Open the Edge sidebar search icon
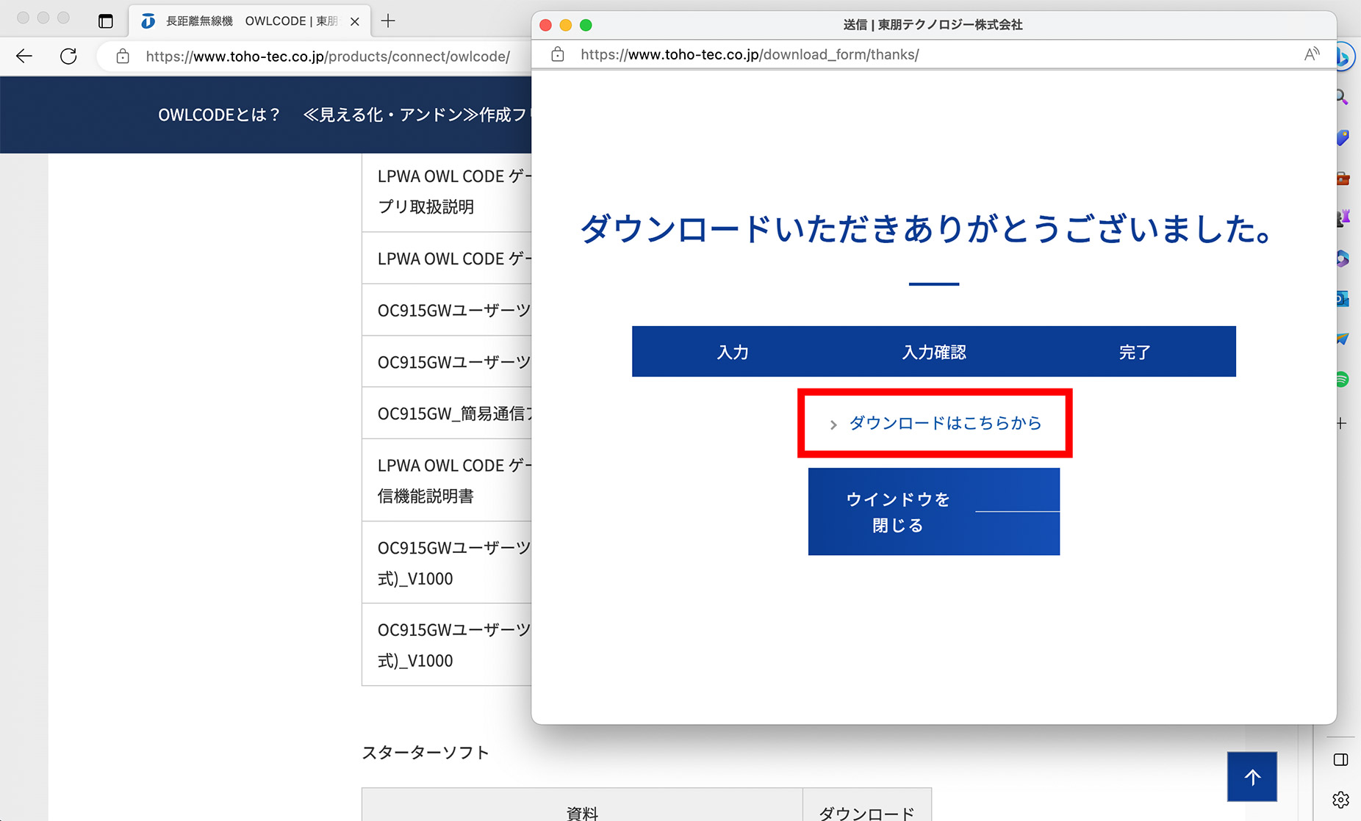1361x821 pixels. click(x=1342, y=97)
